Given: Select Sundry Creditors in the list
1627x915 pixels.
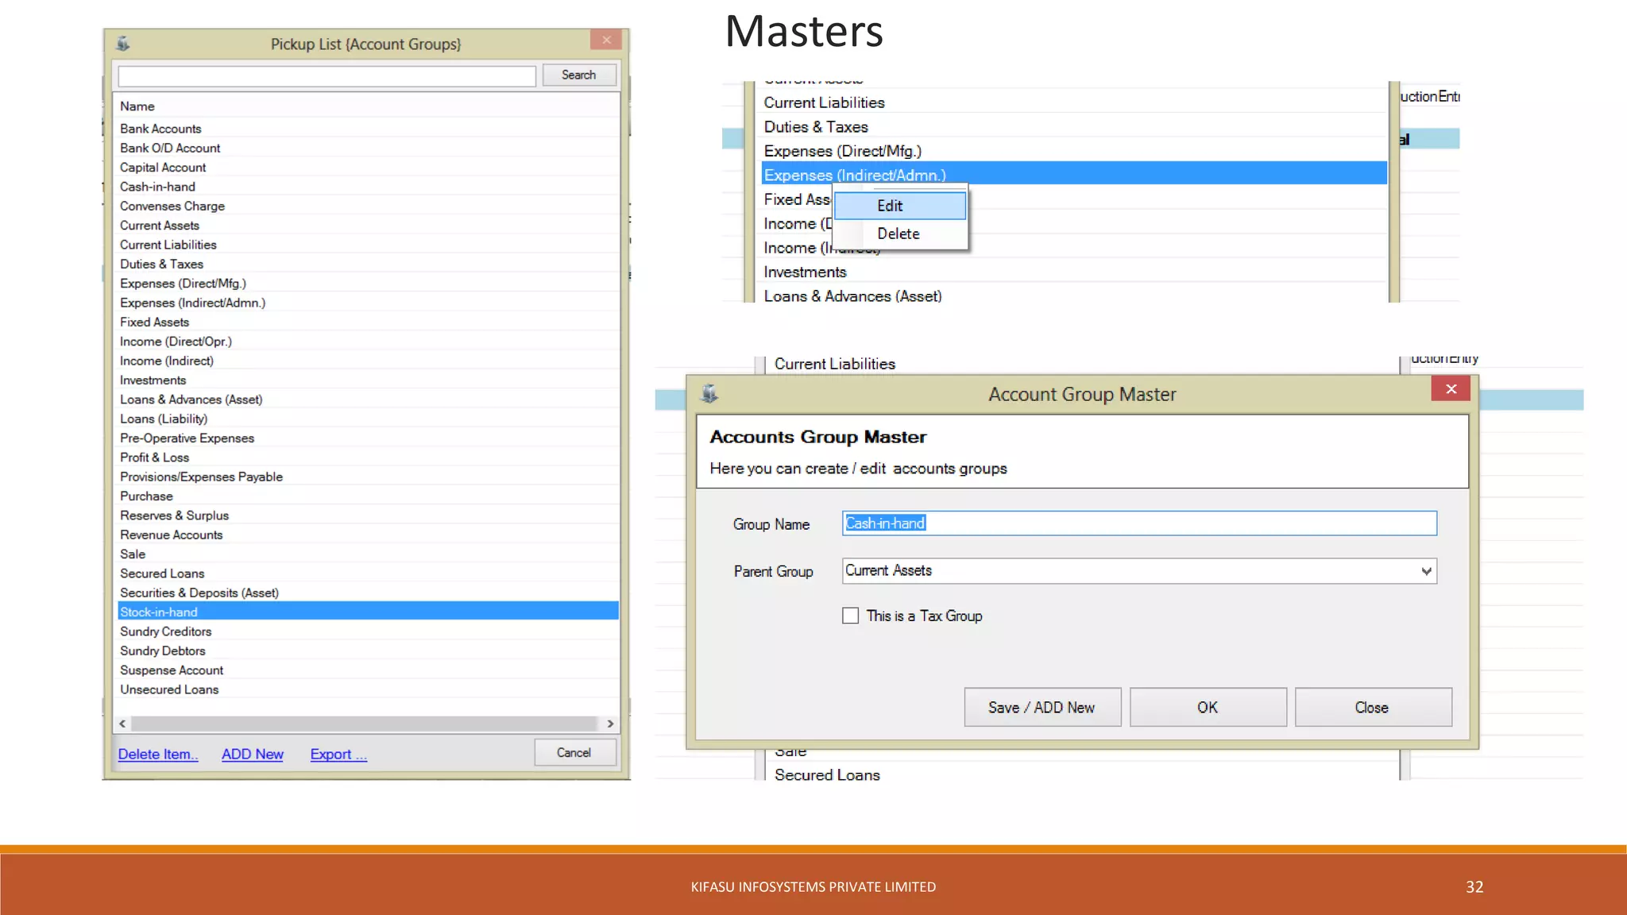Looking at the screenshot, I should point(368,631).
